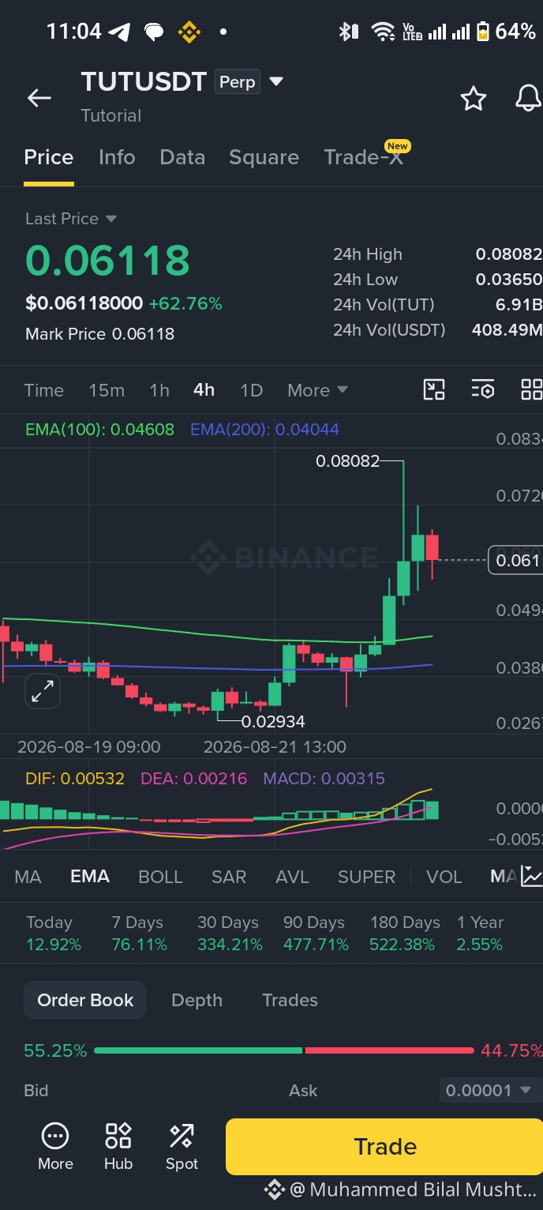Select the 1D chart interval
The image size is (543, 1210).
click(251, 390)
